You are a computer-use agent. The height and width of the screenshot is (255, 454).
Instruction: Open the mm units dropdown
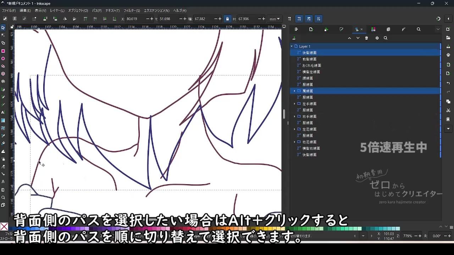pyautogui.click(x=275, y=19)
